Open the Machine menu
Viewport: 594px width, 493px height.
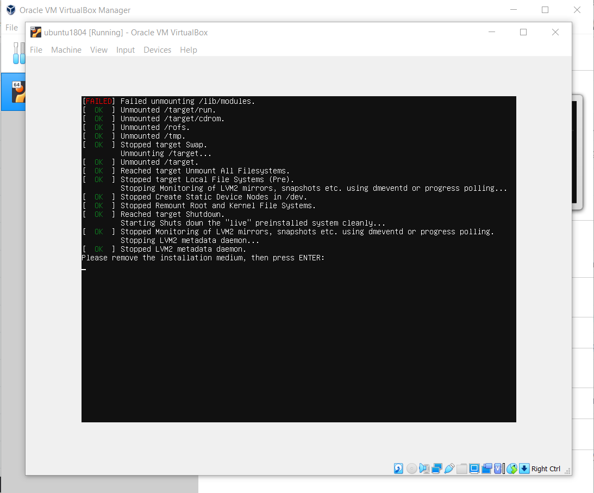(x=66, y=50)
